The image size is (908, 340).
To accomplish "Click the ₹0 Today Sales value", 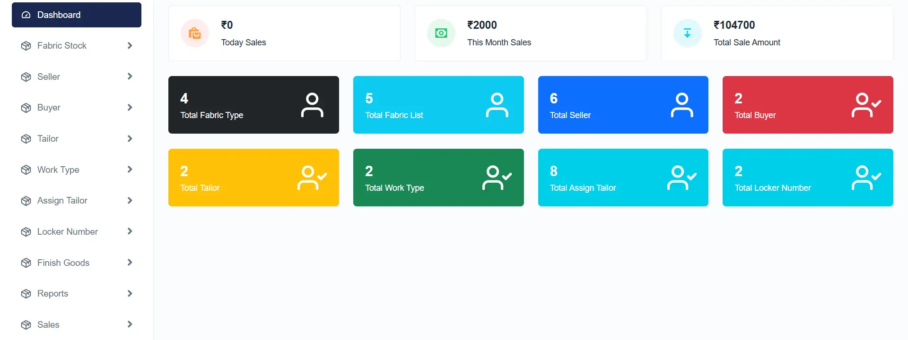I will pos(227,25).
